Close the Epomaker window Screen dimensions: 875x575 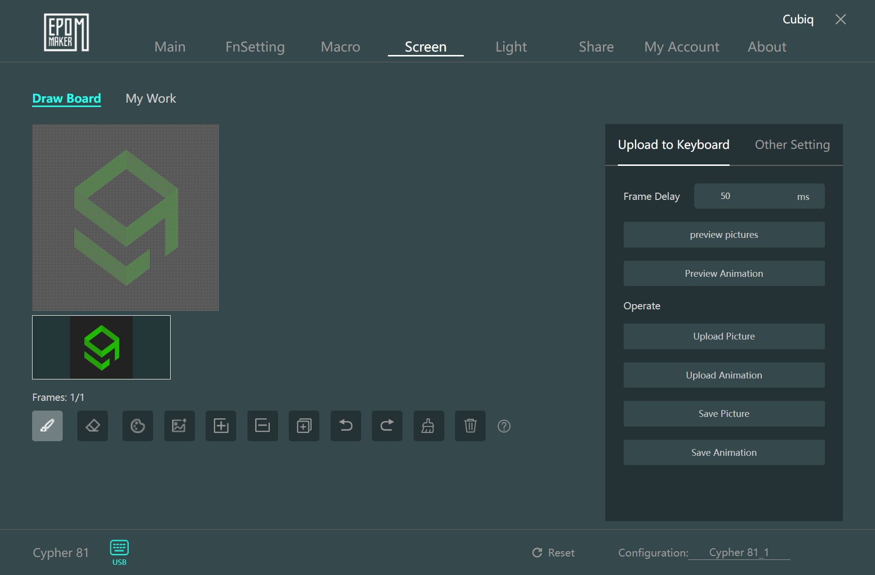840,19
